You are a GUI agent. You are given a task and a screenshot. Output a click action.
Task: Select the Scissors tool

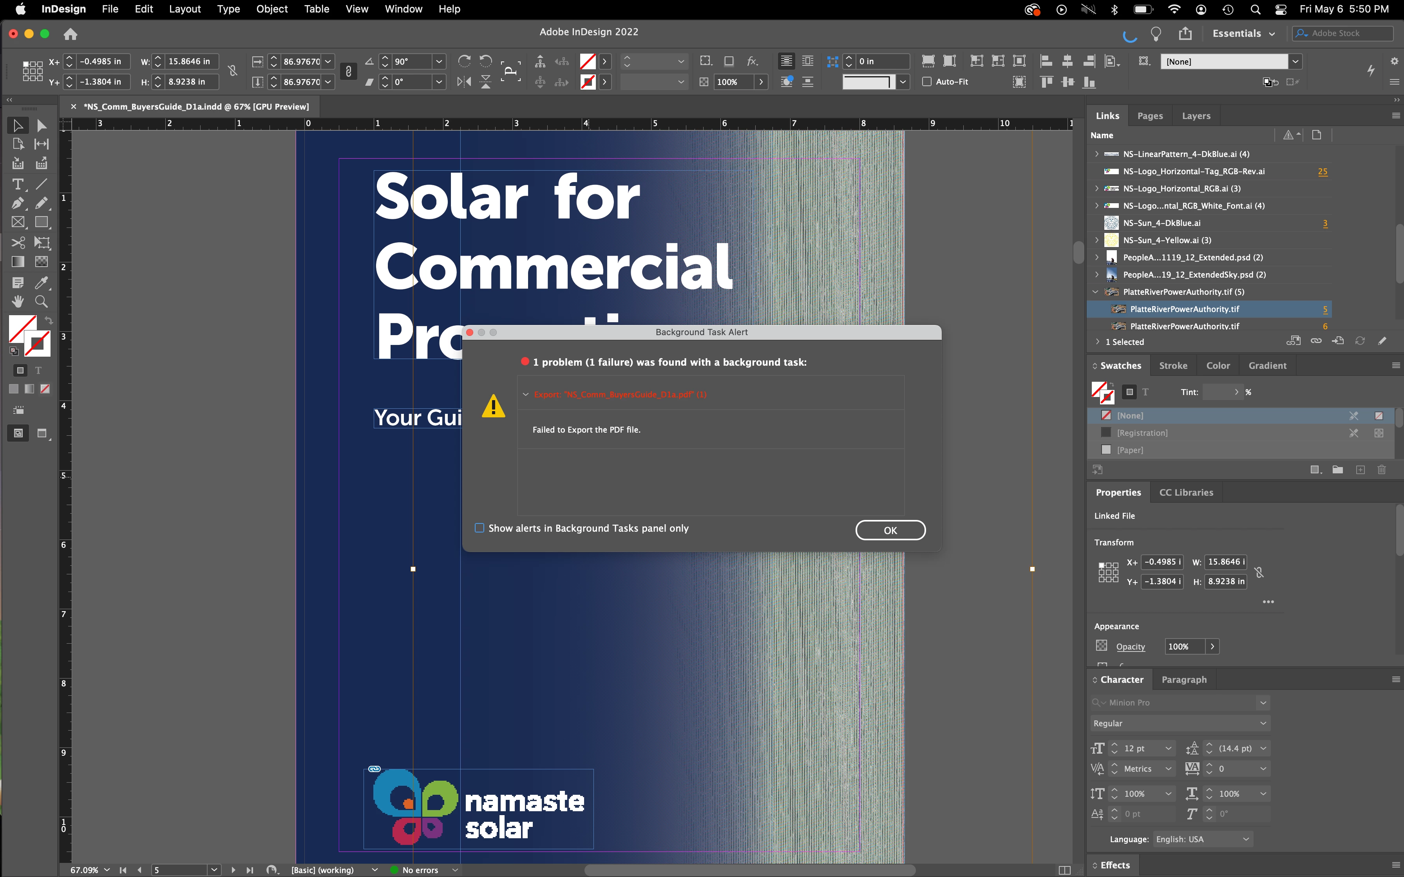coord(17,242)
